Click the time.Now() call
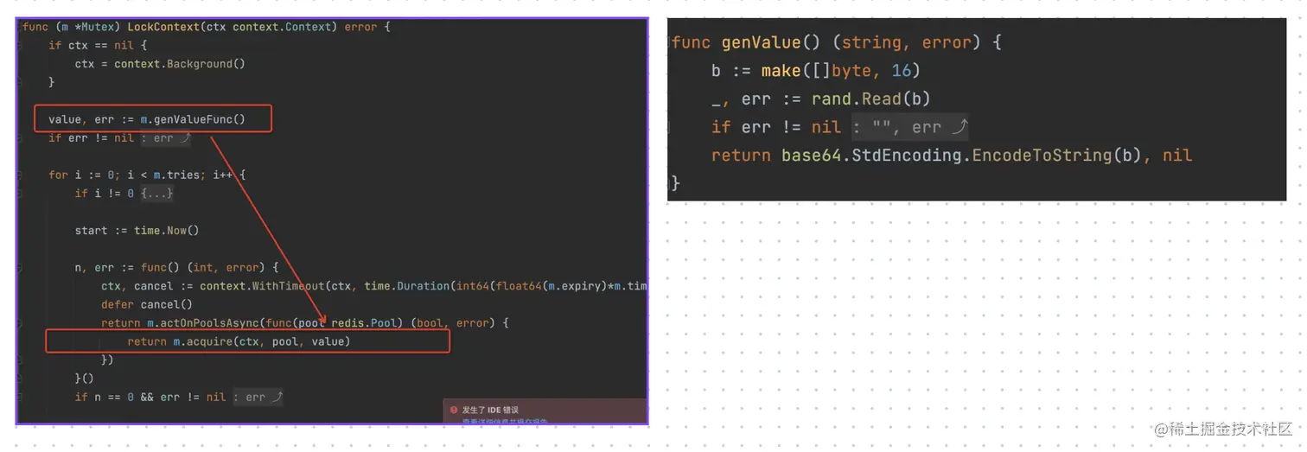 [167, 231]
